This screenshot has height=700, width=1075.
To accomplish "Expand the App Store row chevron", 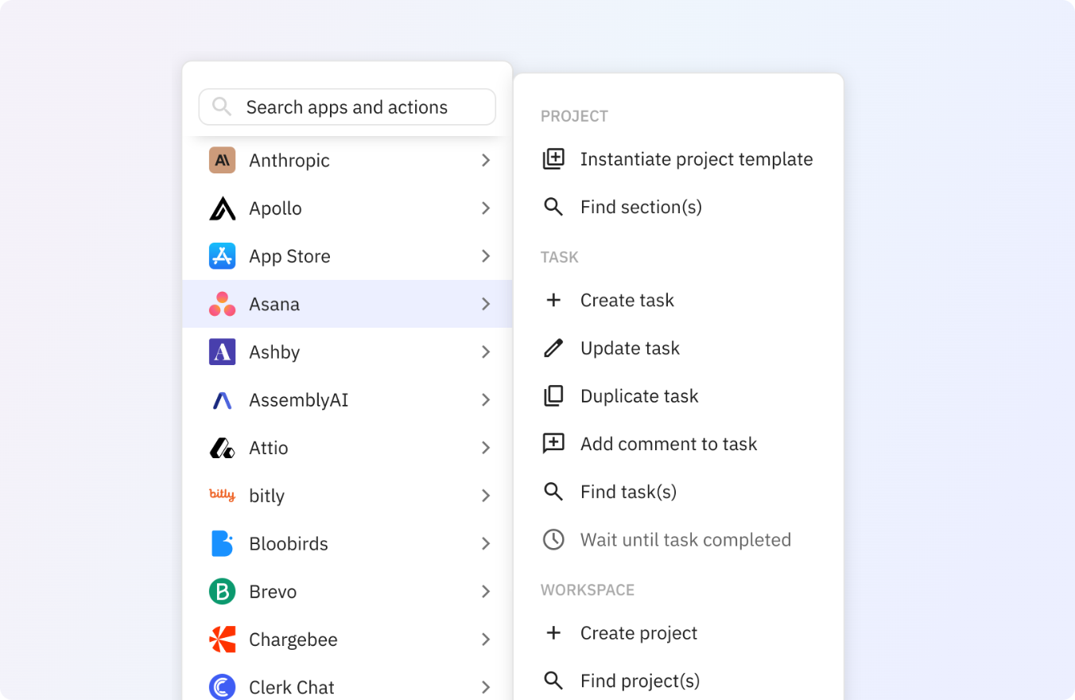I will pos(486,256).
